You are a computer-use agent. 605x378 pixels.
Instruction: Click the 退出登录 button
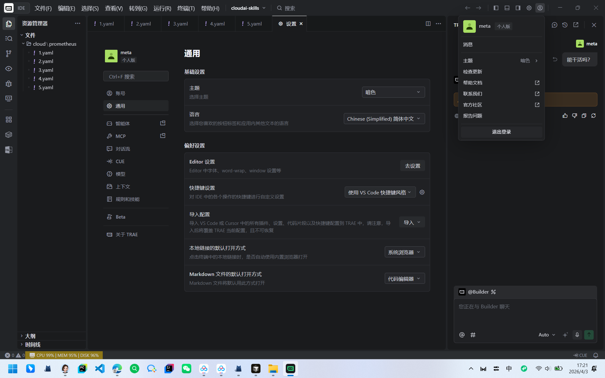coord(501,132)
